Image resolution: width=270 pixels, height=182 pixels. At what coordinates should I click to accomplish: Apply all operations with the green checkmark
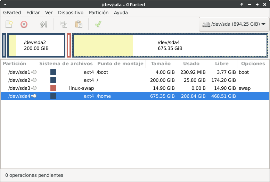coord(98,24)
